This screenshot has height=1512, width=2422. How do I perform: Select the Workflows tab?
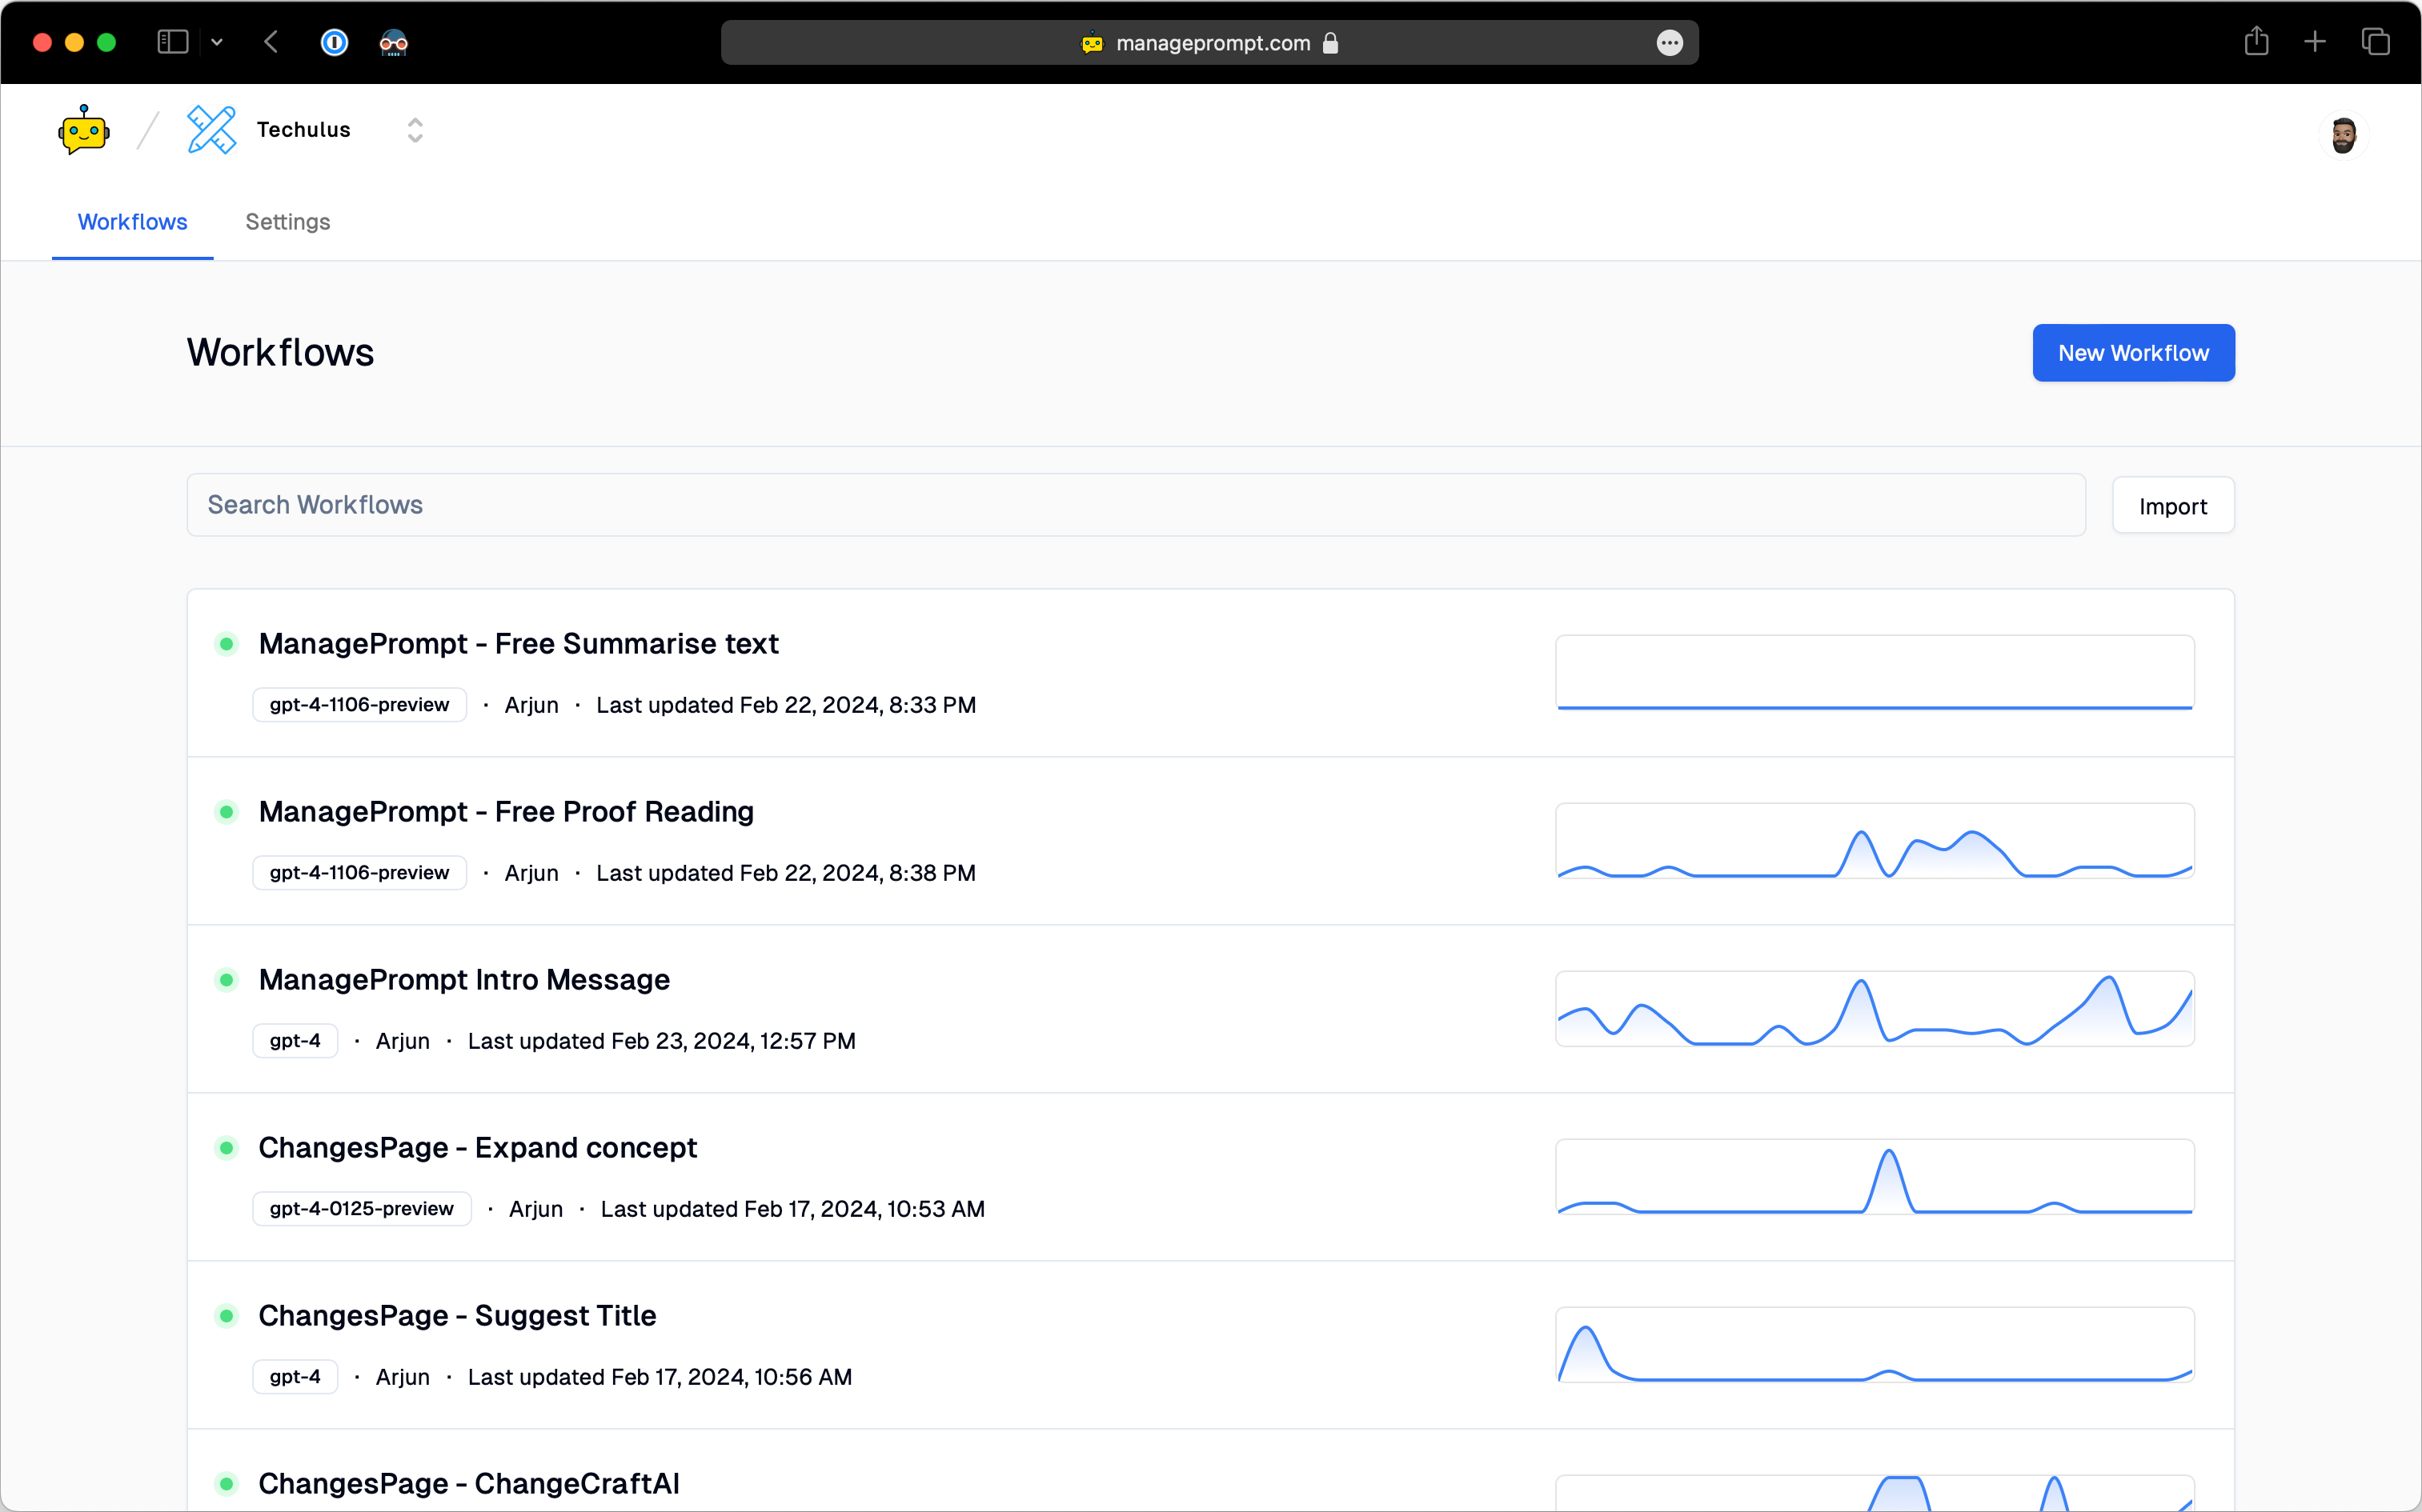pyautogui.click(x=132, y=222)
